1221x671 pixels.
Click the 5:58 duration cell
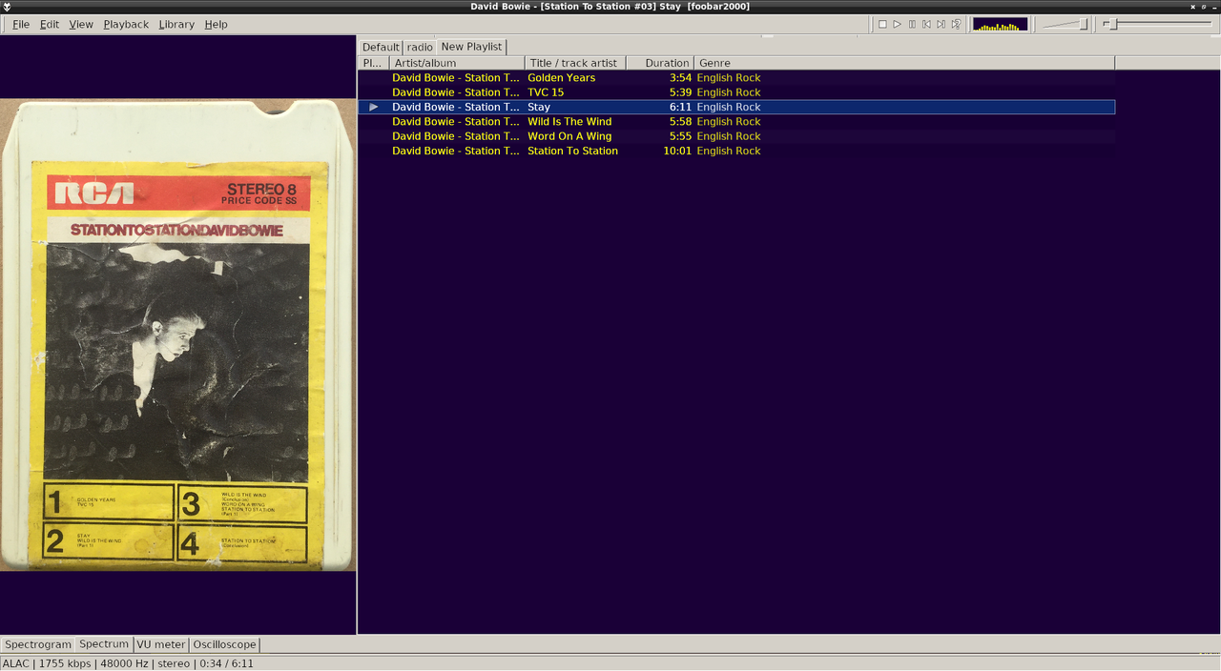click(x=680, y=122)
